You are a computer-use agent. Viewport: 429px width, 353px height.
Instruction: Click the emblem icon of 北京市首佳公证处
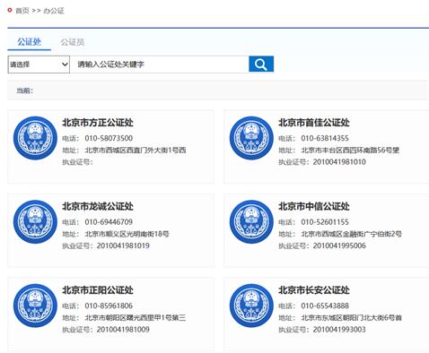pyautogui.click(x=251, y=138)
